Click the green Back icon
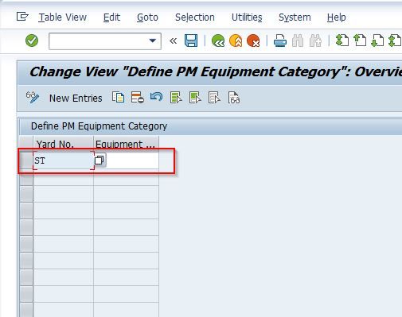The width and height of the screenshot is (402, 317). tap(218, 41)
